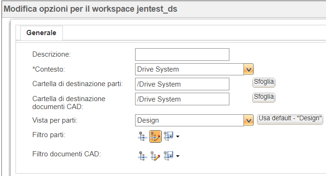
Task: Click the title Modifica opzioni per il workspace jentest_ds
Action: point(91,9)
